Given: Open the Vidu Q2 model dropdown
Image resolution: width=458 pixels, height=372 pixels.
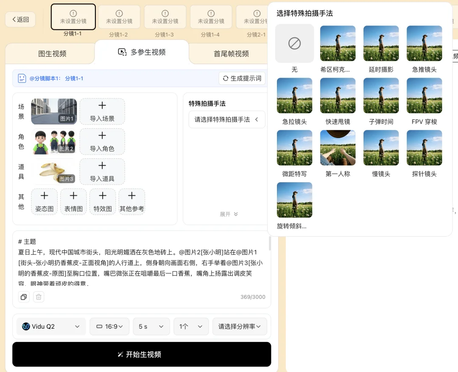Looking at the screenshot, I should (51, 326).
